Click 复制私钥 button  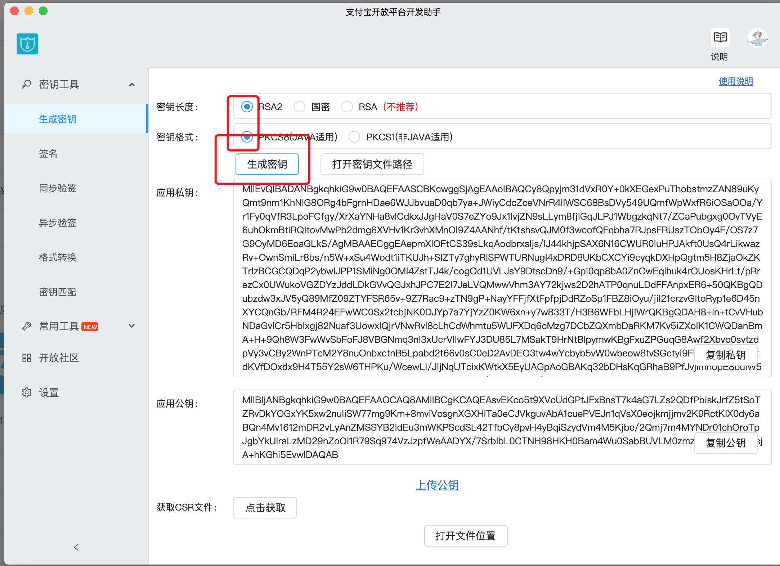[725, 355]
